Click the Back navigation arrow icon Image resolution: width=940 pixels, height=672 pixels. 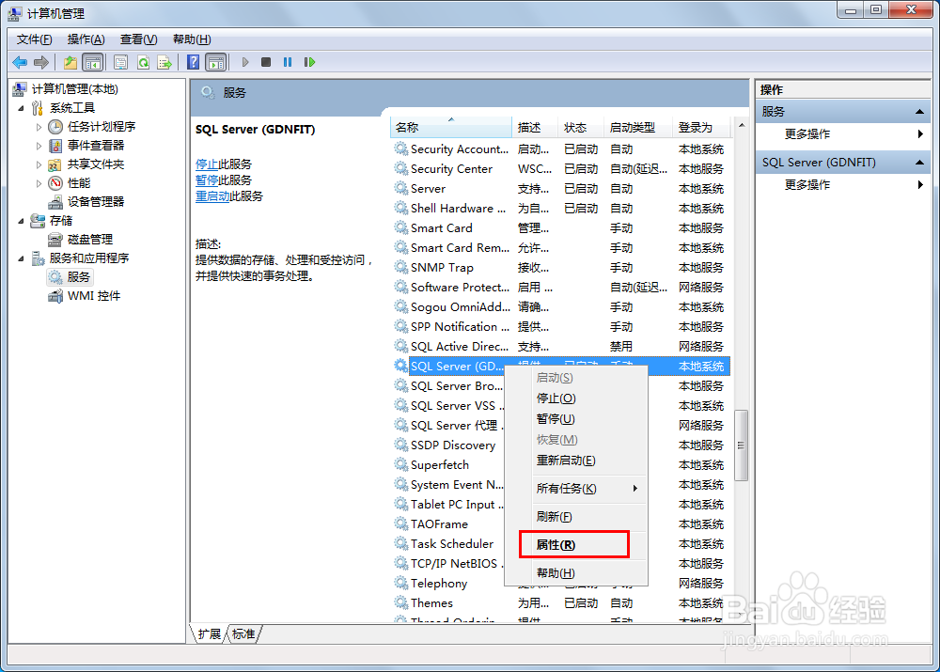tap(18, 62)
